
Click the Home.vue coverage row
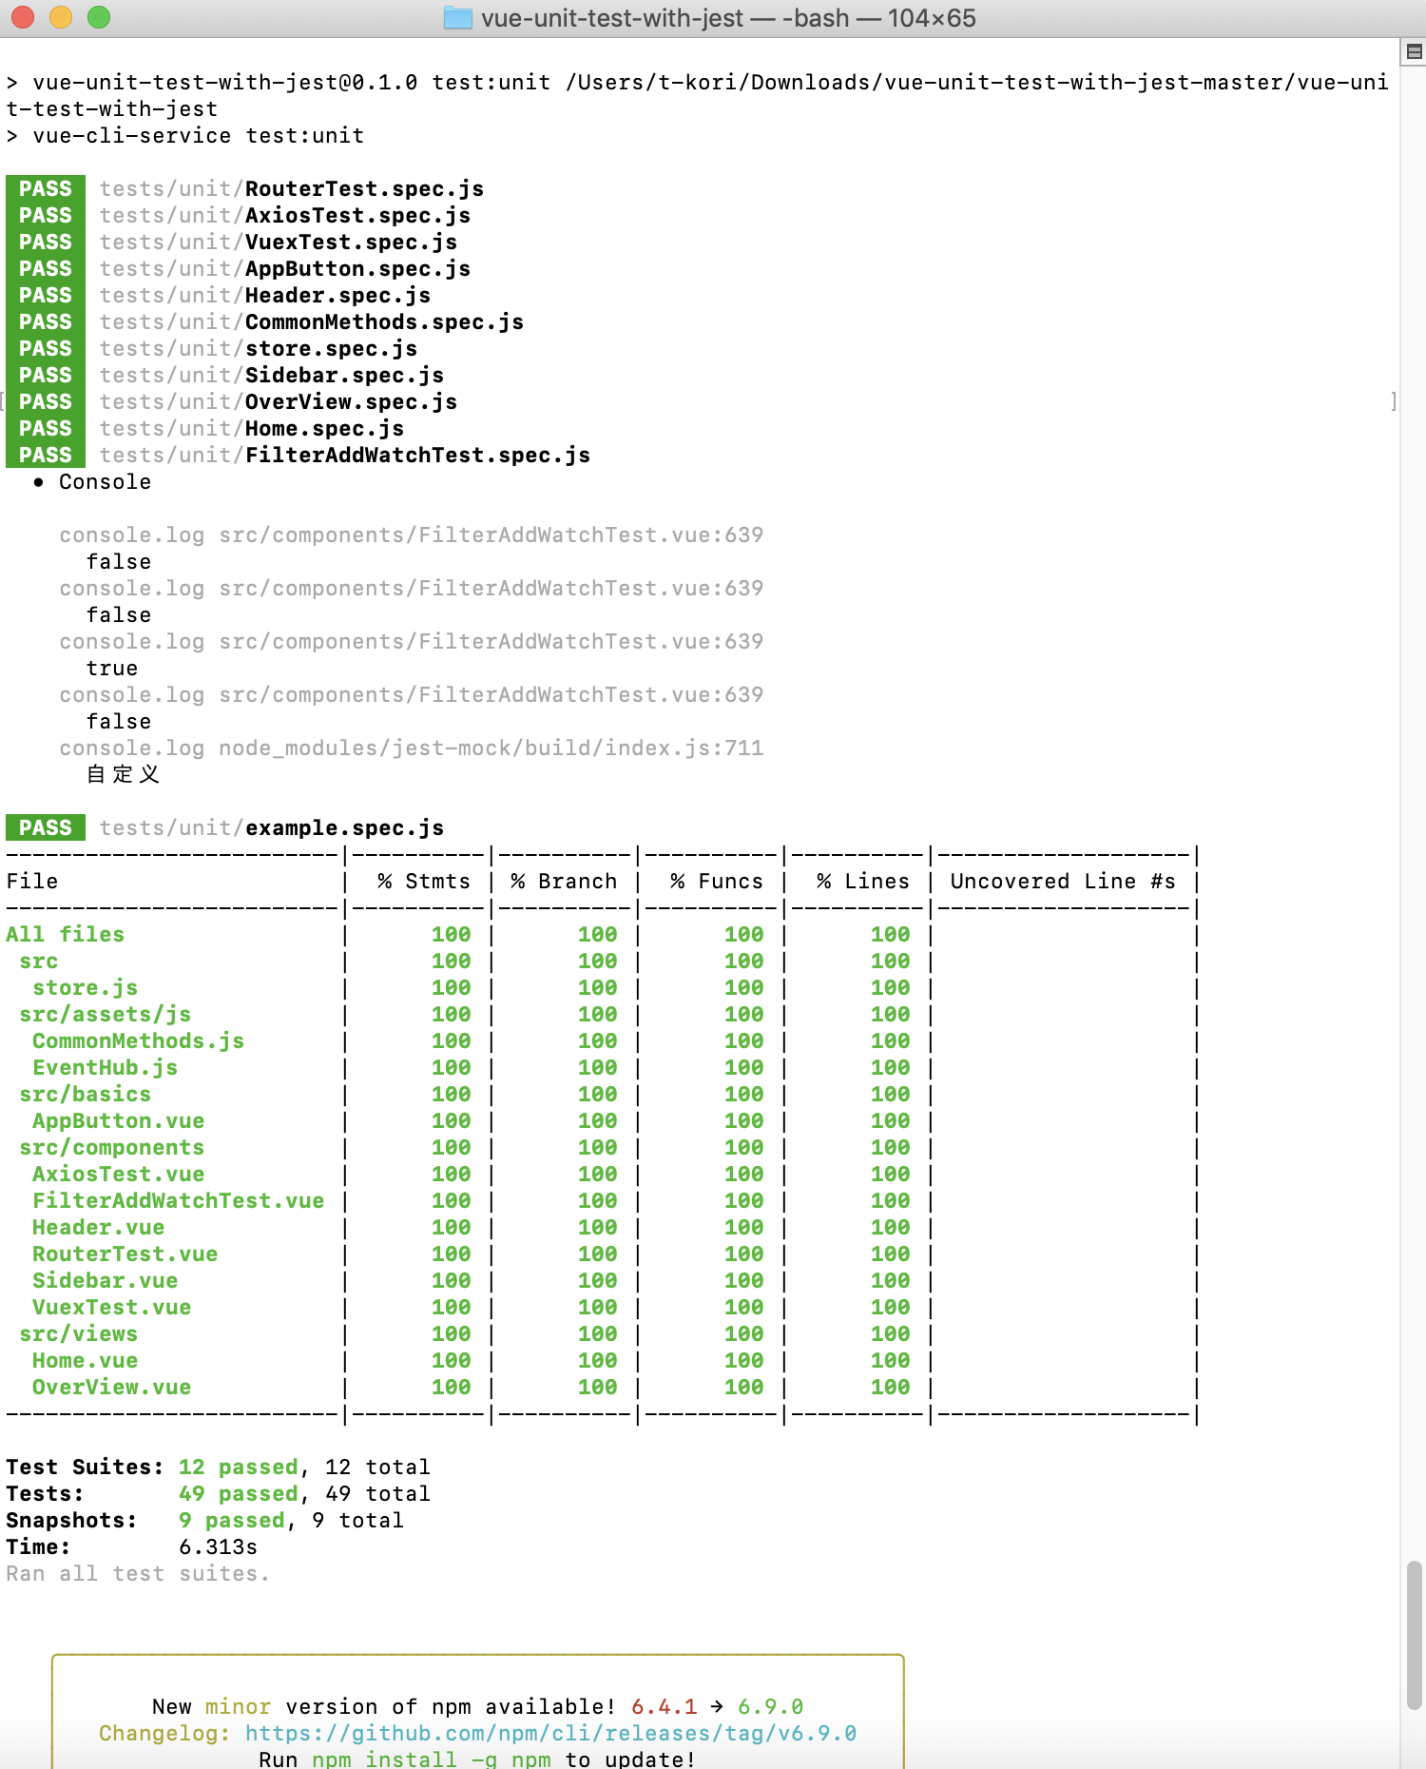[x=601, y=1360]
